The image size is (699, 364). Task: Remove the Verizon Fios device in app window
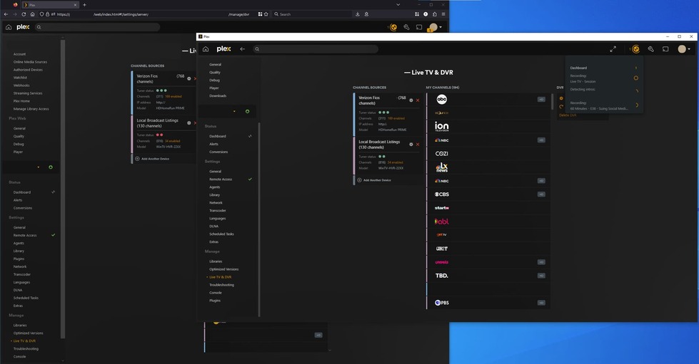point(418,100)
